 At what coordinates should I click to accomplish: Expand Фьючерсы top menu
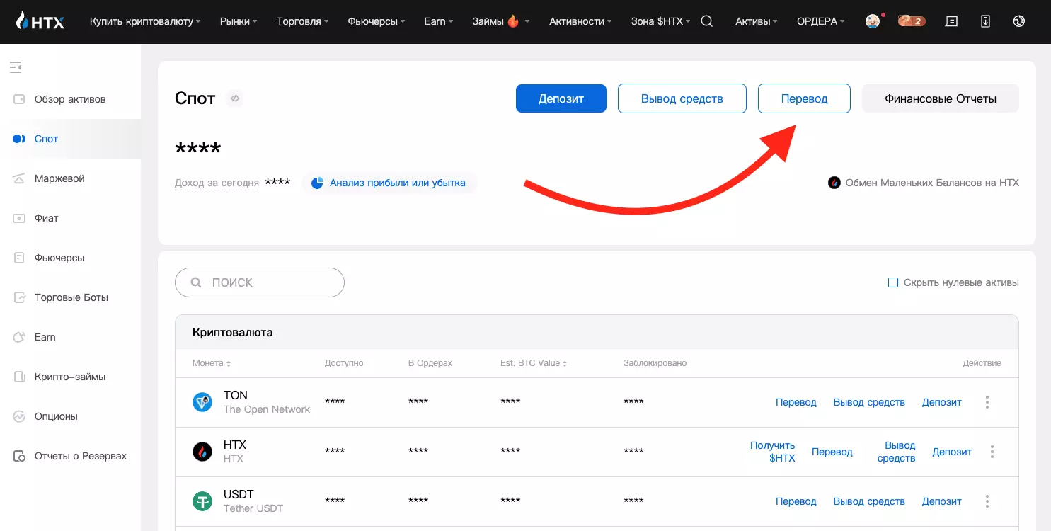click(377, 21)
